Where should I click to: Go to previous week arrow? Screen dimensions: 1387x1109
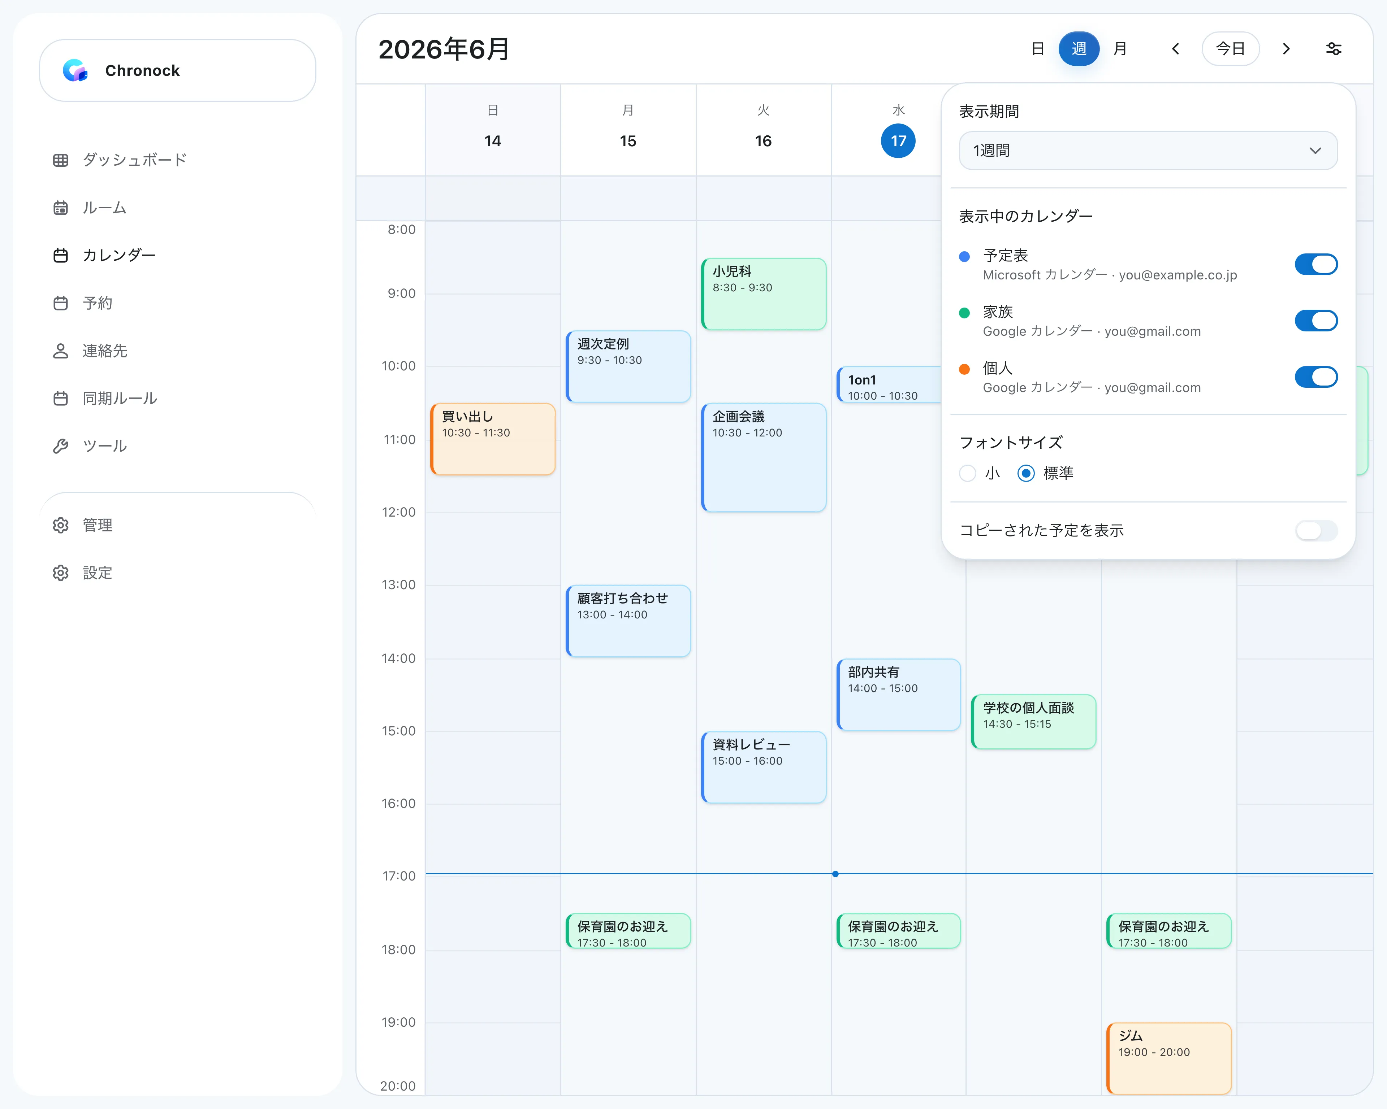(1175, 49)
